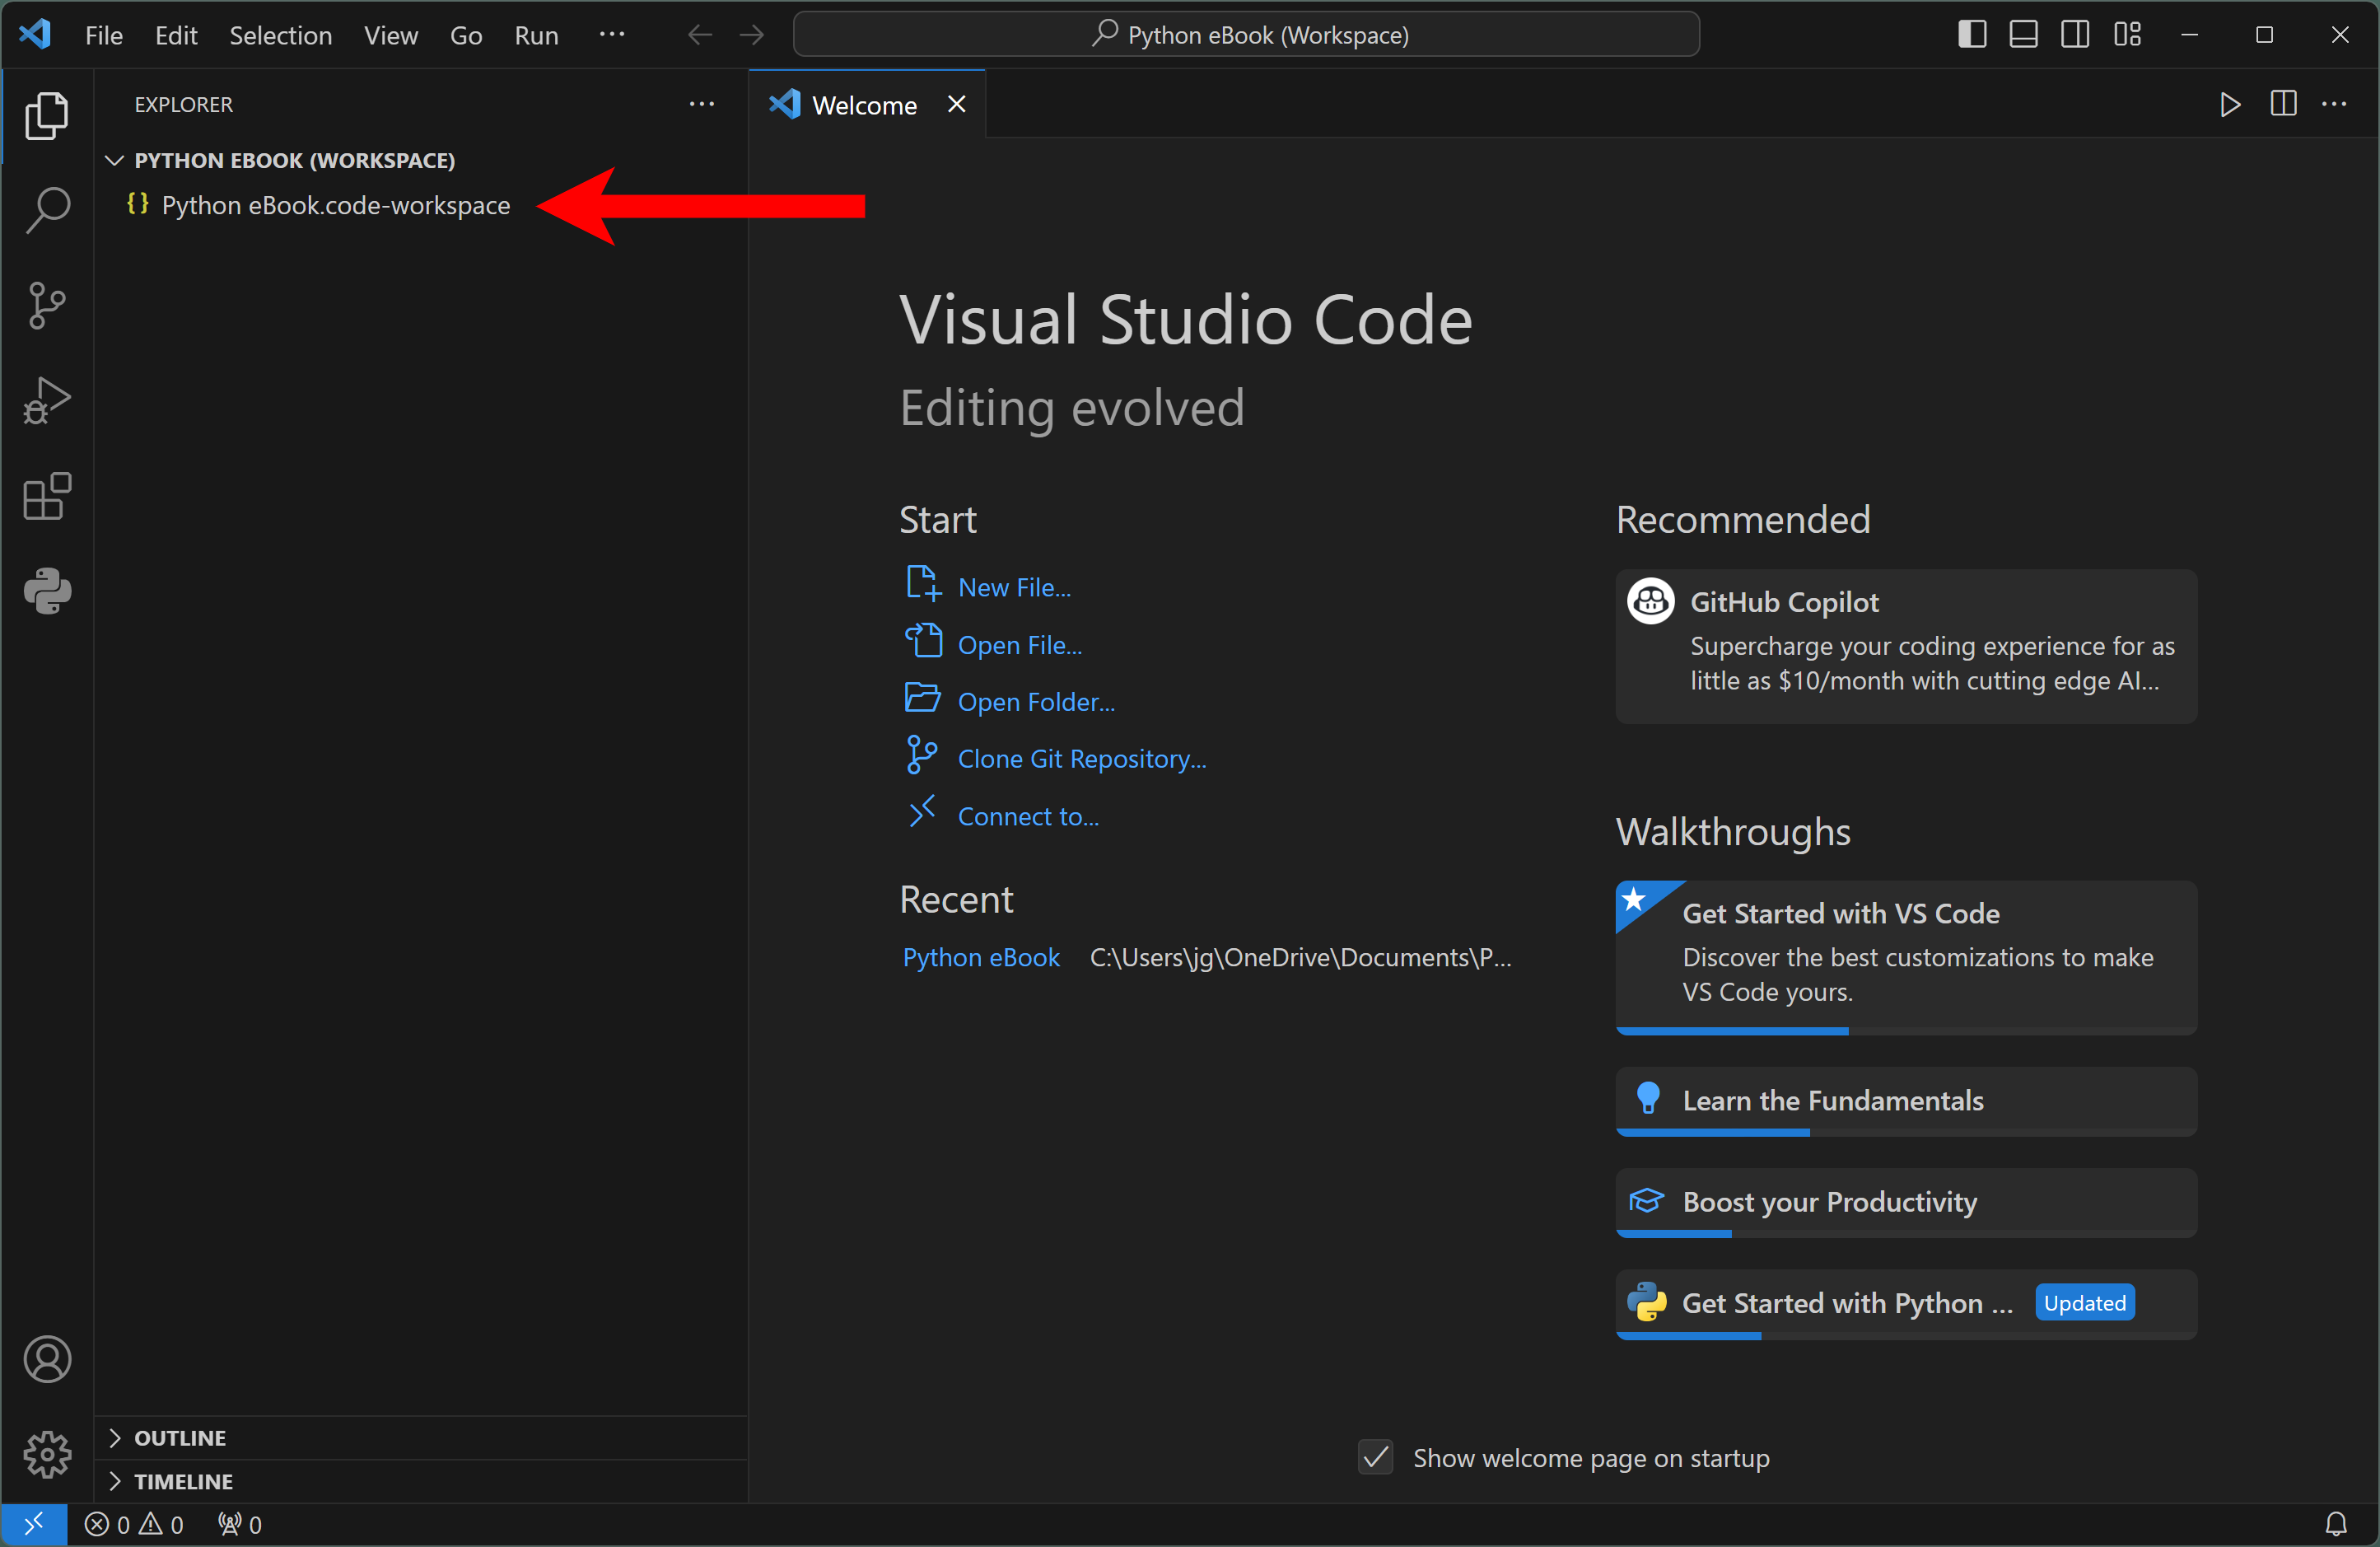Image resolution: width=2380 pixels, height=1547 pixels.
Task: Open the Search view icon
Action: (x=47, y=210)
